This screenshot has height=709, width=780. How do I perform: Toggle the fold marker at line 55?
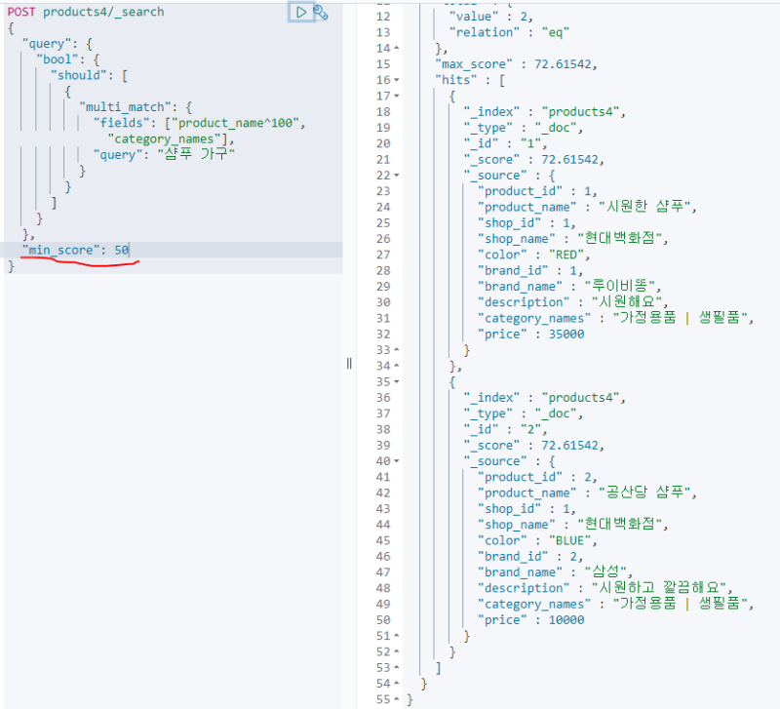tap(397, 699)
